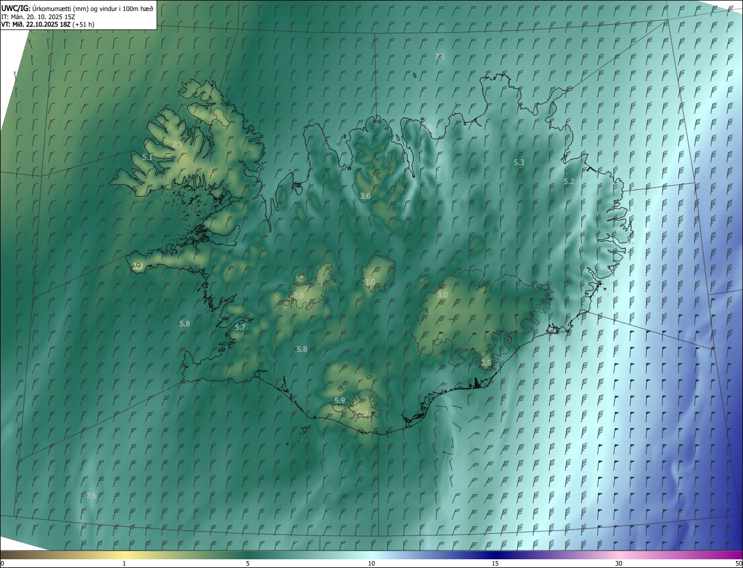Click the 0 tick on the color scale
Viewport: 743px width, 568px height.
(2, 563)
